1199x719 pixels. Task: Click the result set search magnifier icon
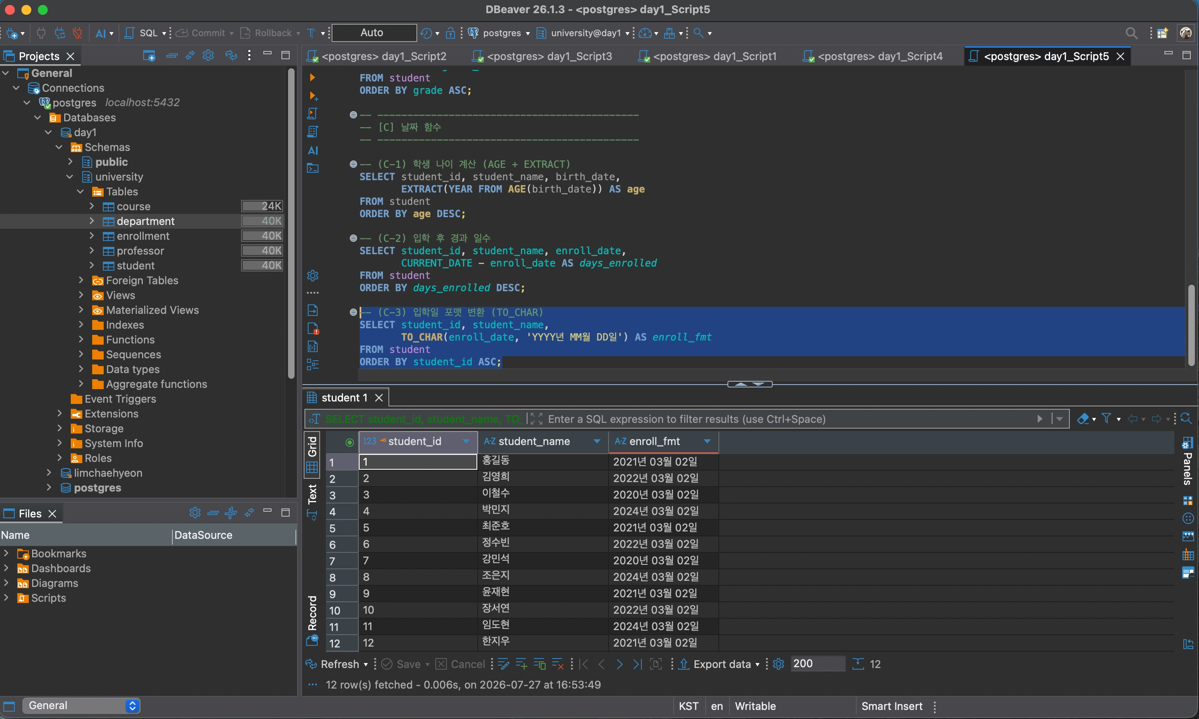pos(1186,419)
